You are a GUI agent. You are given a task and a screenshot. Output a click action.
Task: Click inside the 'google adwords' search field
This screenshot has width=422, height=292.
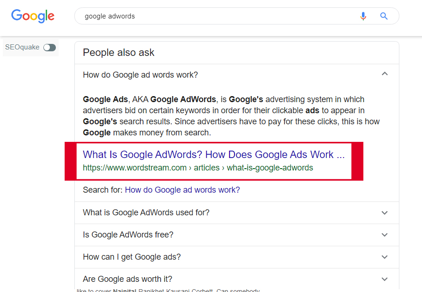(215, 16)
